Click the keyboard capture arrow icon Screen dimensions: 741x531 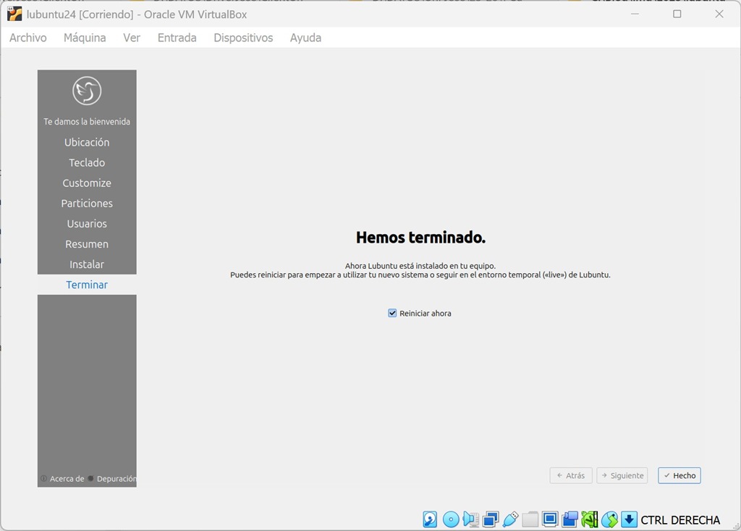[x=629, y=519]
